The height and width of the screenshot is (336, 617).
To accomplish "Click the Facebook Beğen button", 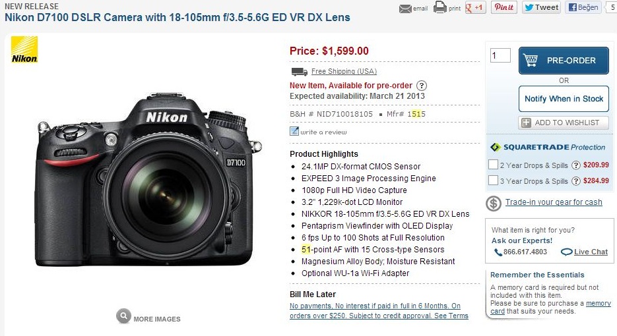I will point(583,7).
